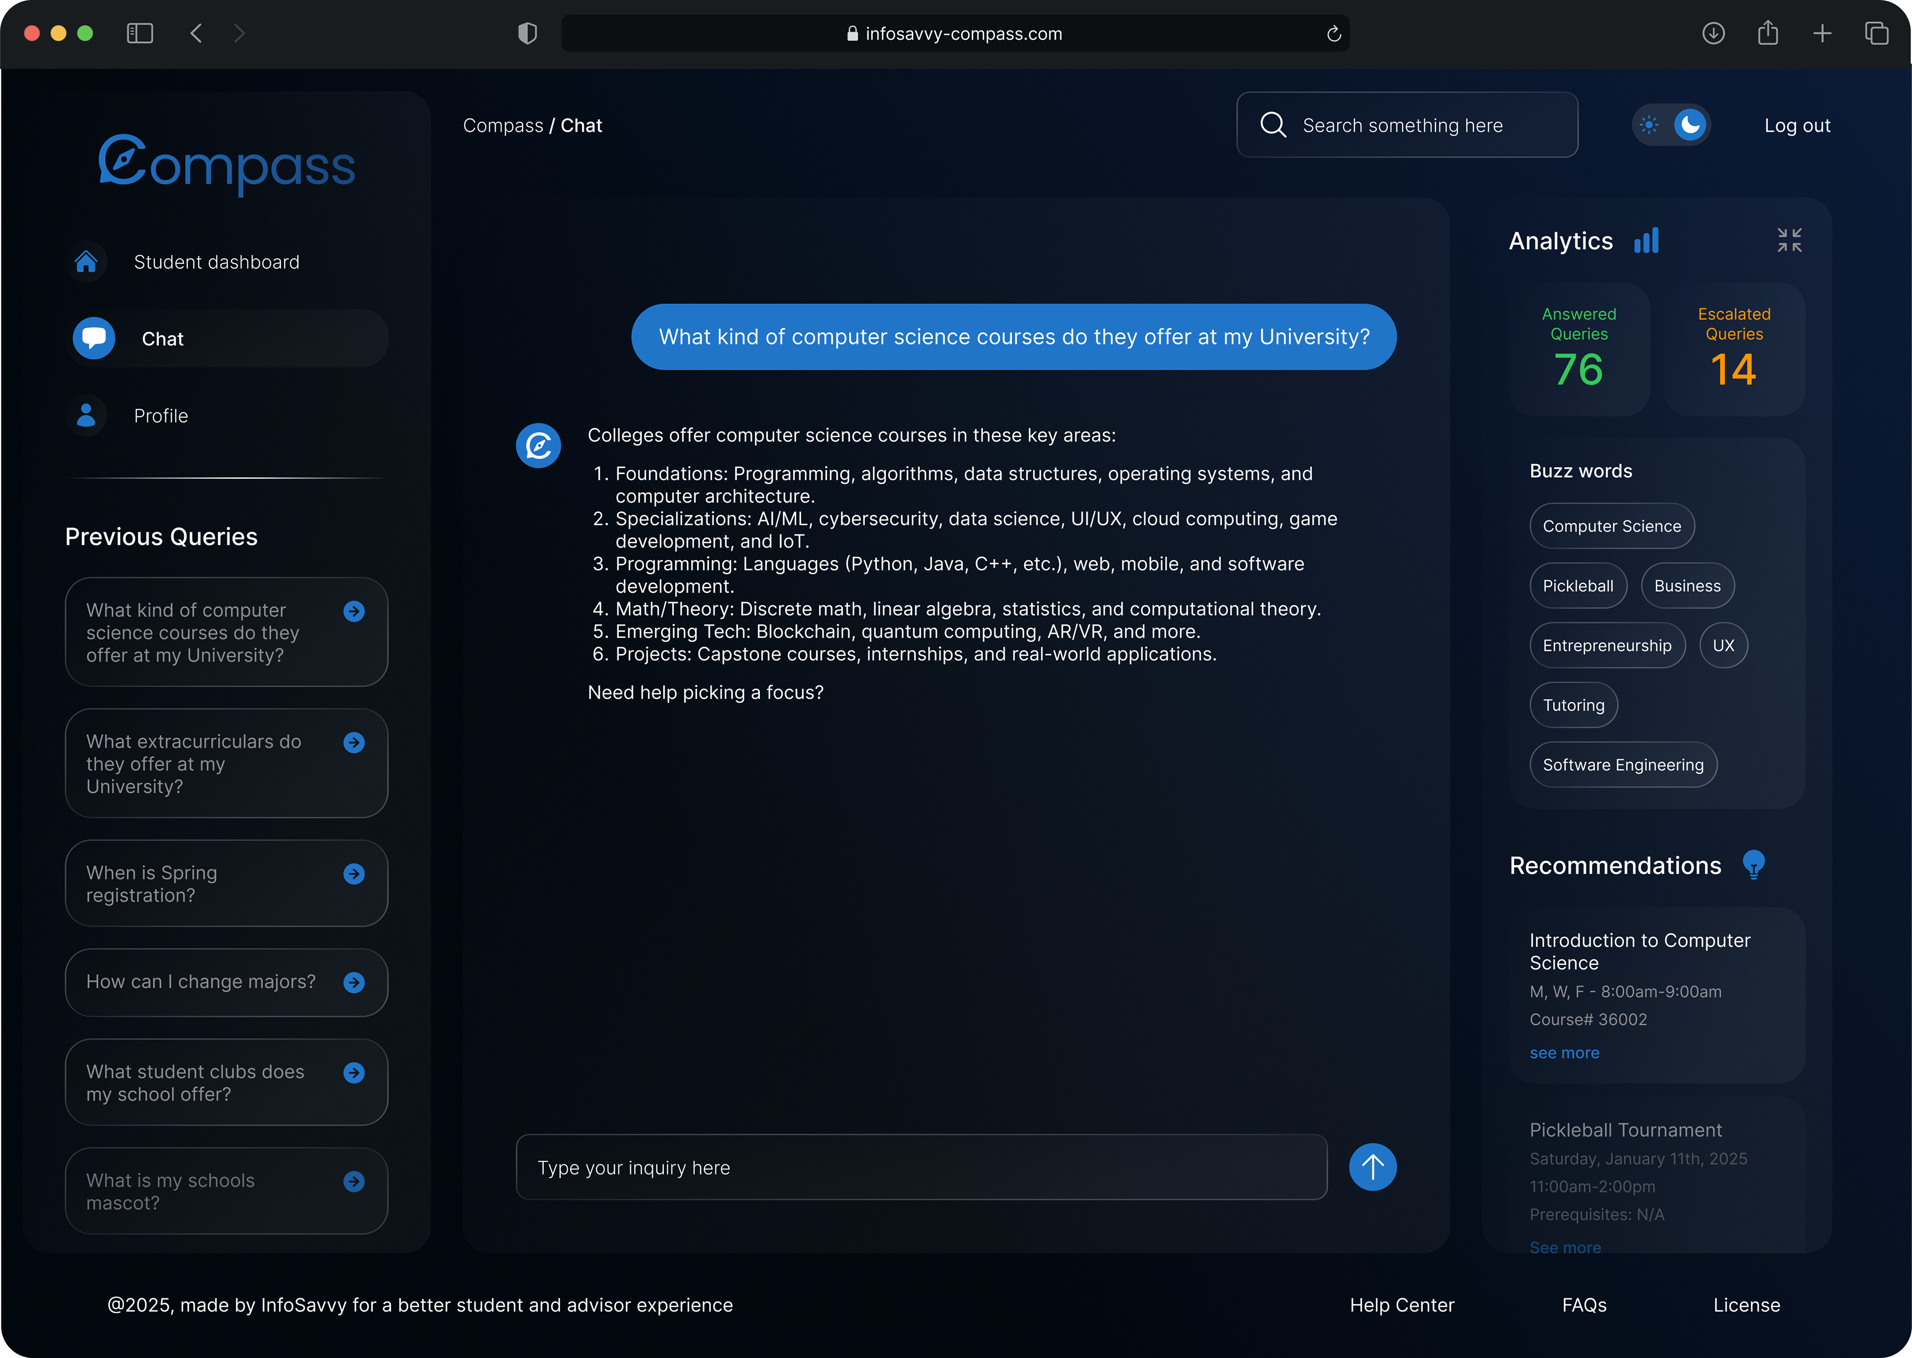Click the Search something here field
The image size is (1912, 1358).
click(1407, 124)
